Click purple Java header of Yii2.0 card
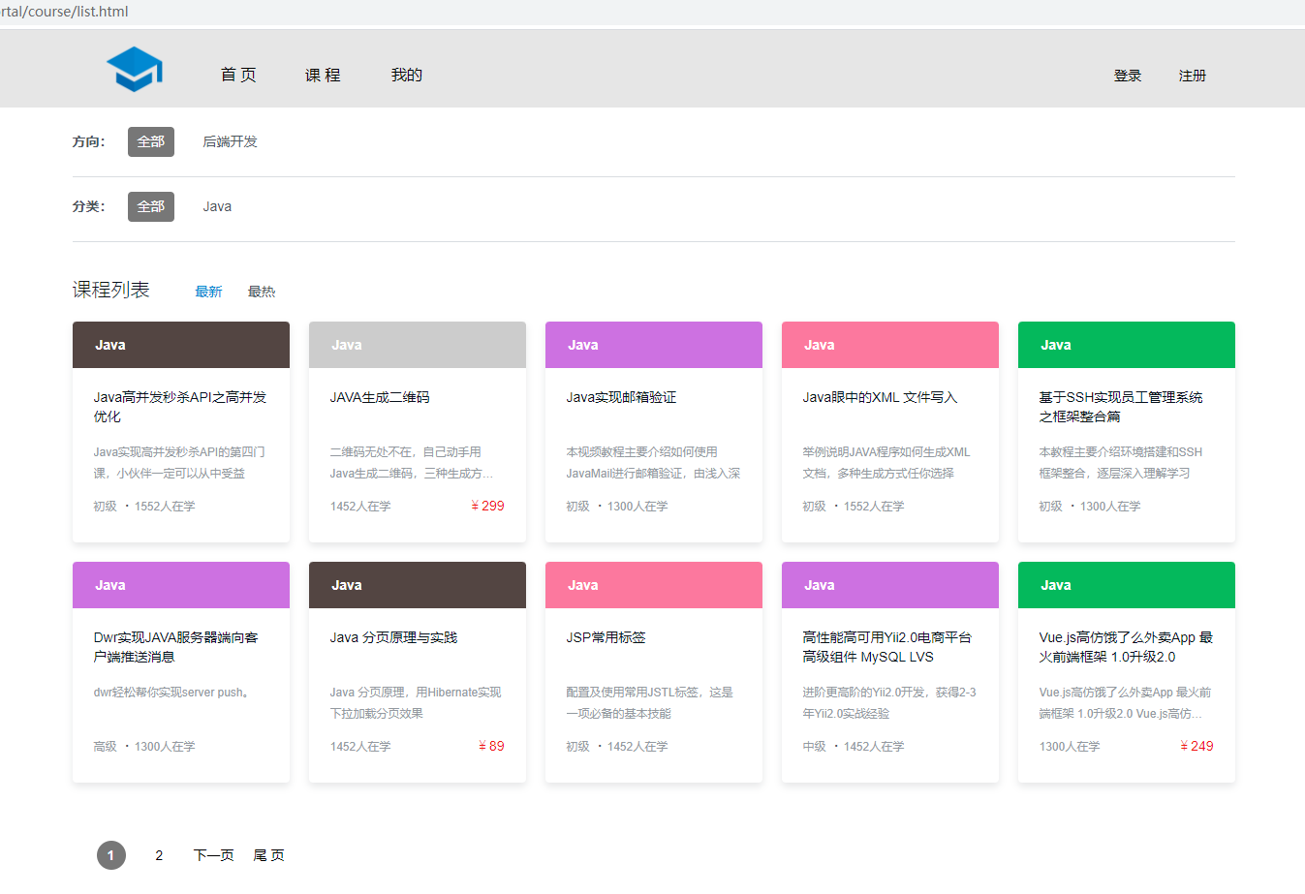The image size is (1305, 894). (890, 585)
